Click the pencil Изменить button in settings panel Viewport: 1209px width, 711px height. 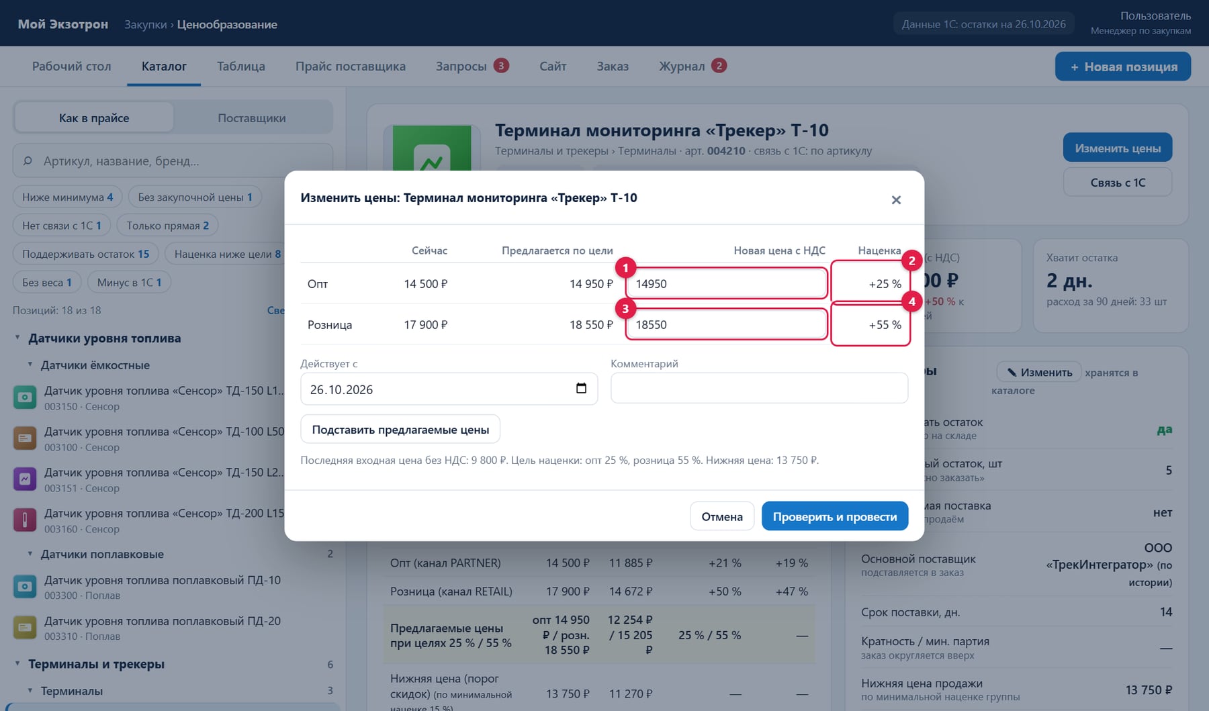pos(1039,372)
